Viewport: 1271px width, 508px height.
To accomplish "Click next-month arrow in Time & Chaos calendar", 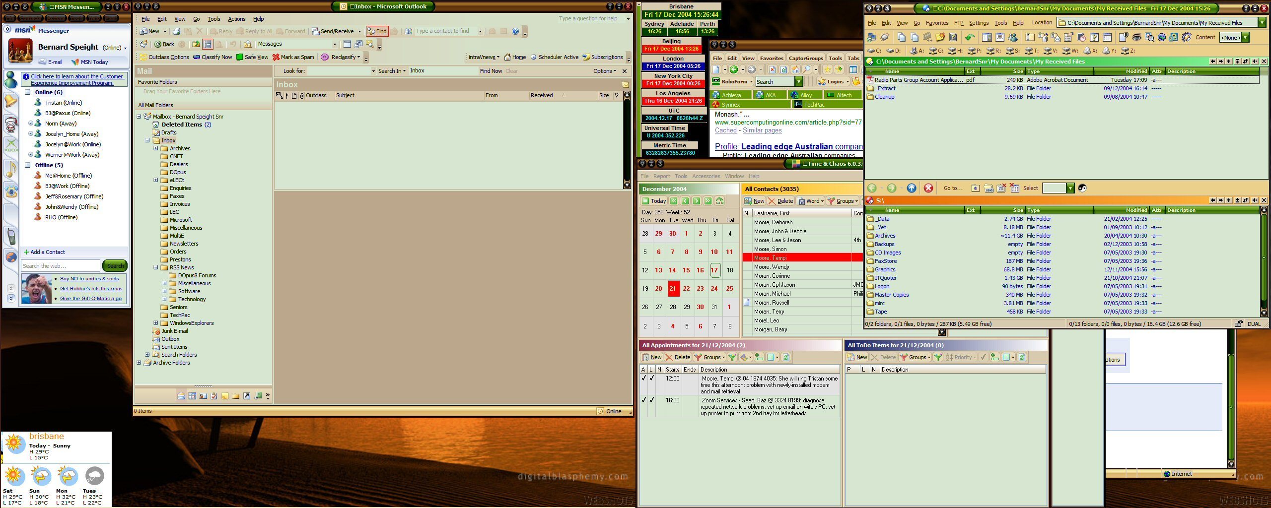I will (697, 201).
